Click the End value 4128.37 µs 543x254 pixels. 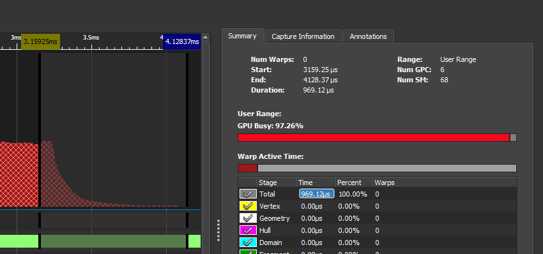pos(320,80)
